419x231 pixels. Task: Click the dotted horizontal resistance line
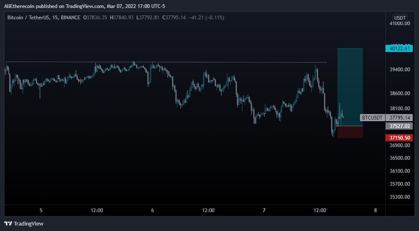coord(166,62)
